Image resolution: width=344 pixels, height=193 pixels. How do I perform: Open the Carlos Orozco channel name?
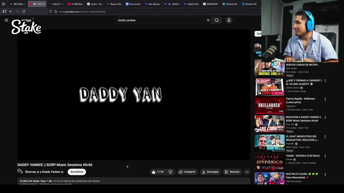(x=293, y=88)
